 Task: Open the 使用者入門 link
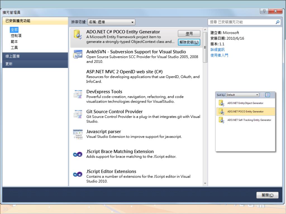(x=219, y=55)
